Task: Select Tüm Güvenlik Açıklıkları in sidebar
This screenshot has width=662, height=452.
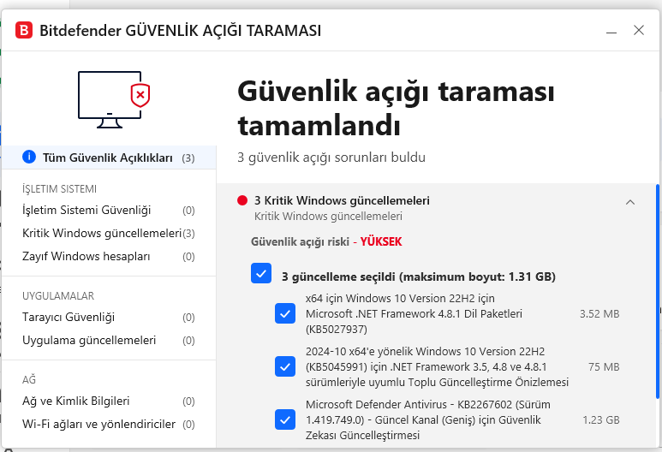Action: pos(109,158)
